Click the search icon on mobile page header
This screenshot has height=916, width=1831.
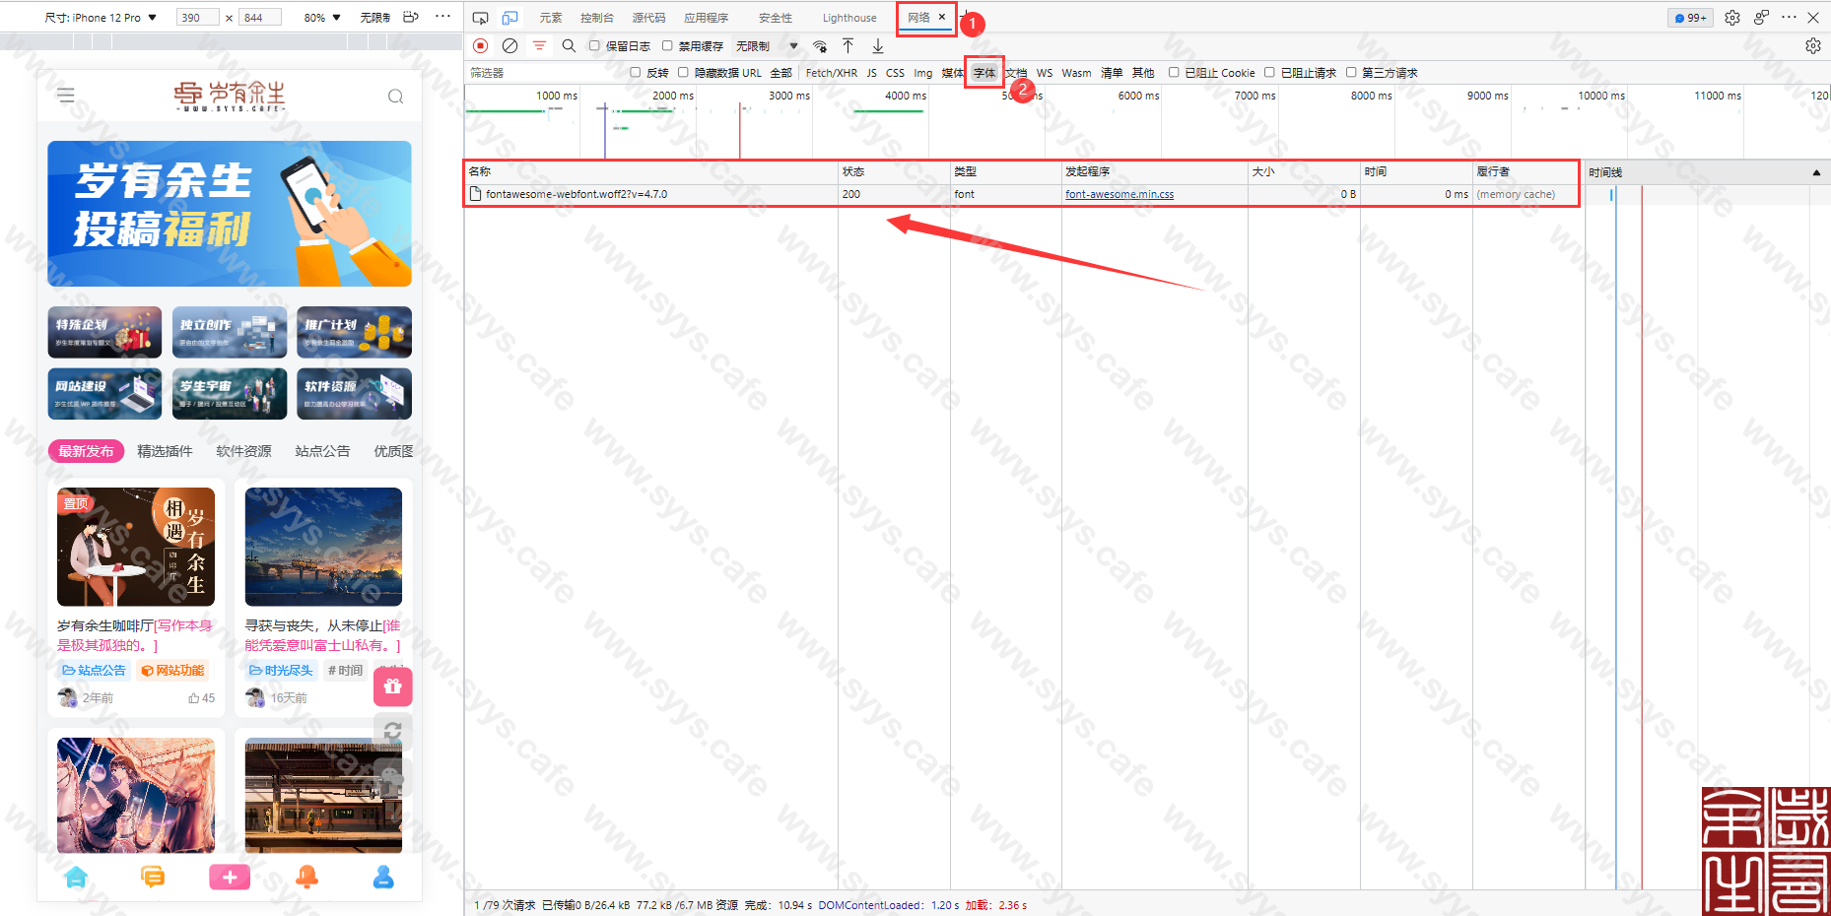(395, 97)
